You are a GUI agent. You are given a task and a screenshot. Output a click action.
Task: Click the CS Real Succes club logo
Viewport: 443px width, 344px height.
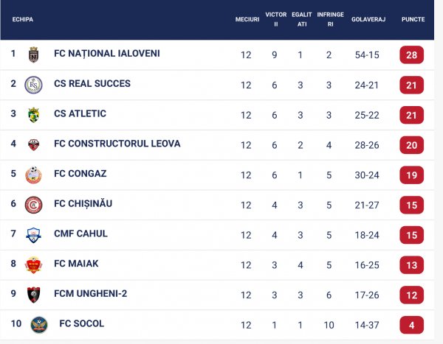pyautogui.click(x=33, y=84)
